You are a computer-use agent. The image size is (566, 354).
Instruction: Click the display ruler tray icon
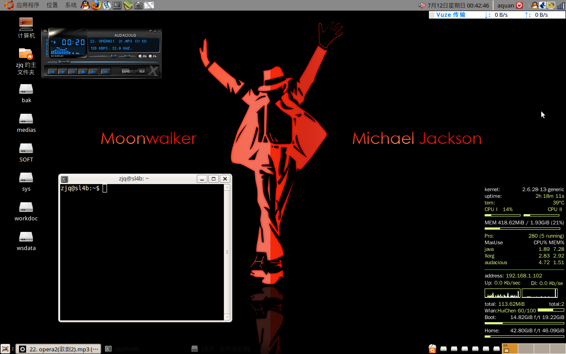point(551,5)
